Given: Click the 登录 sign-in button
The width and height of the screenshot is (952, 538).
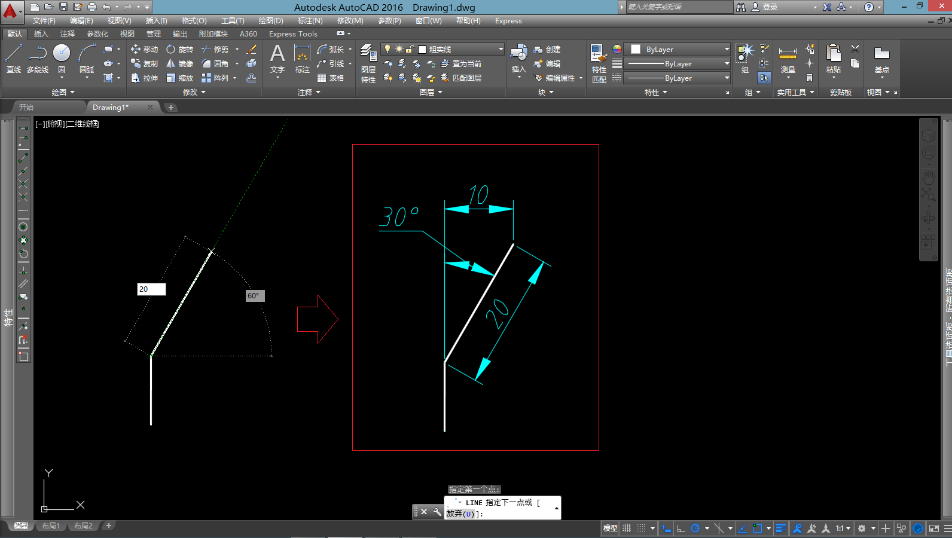Looking at the screenshot, I should (x=765, y=7).
